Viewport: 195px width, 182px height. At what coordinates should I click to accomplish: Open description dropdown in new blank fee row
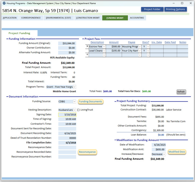pyautogui.click(x=104, y=55)
